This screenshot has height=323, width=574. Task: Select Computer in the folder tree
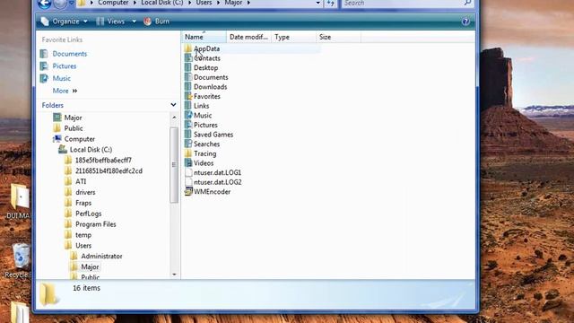(80, 139)
